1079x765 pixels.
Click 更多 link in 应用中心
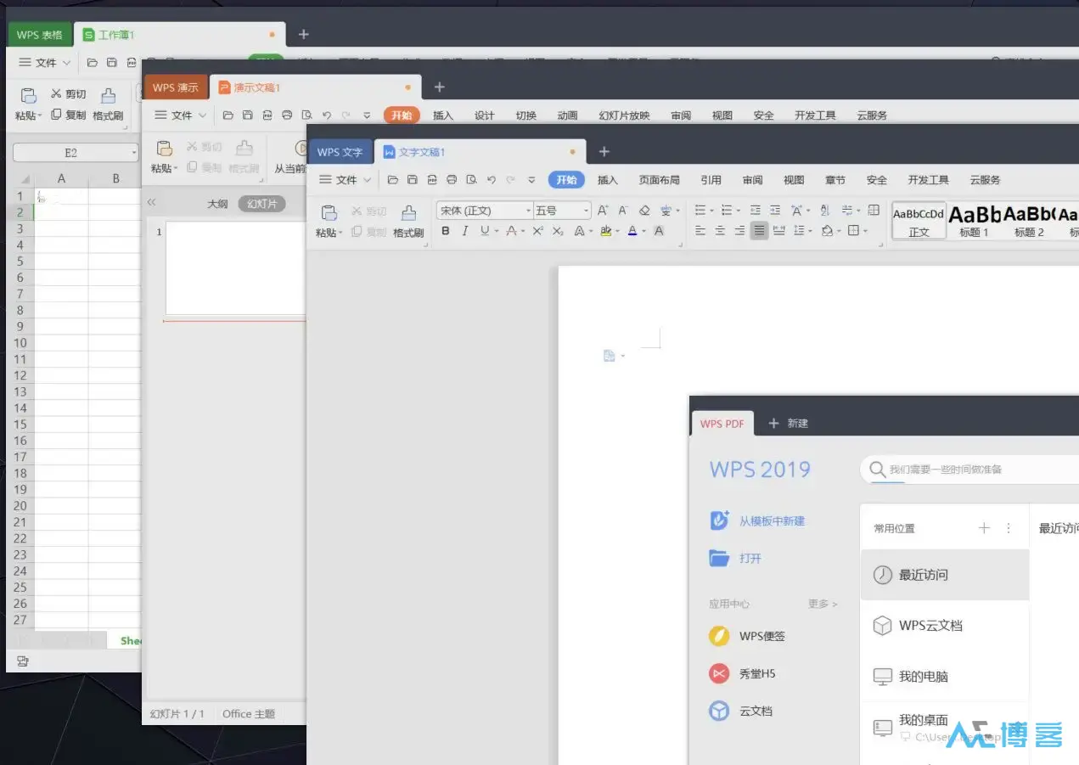(x=823, y=604)
